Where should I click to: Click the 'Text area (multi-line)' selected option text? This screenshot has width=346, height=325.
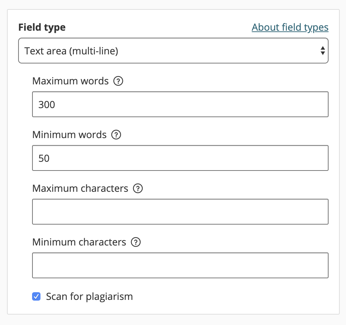72,51
